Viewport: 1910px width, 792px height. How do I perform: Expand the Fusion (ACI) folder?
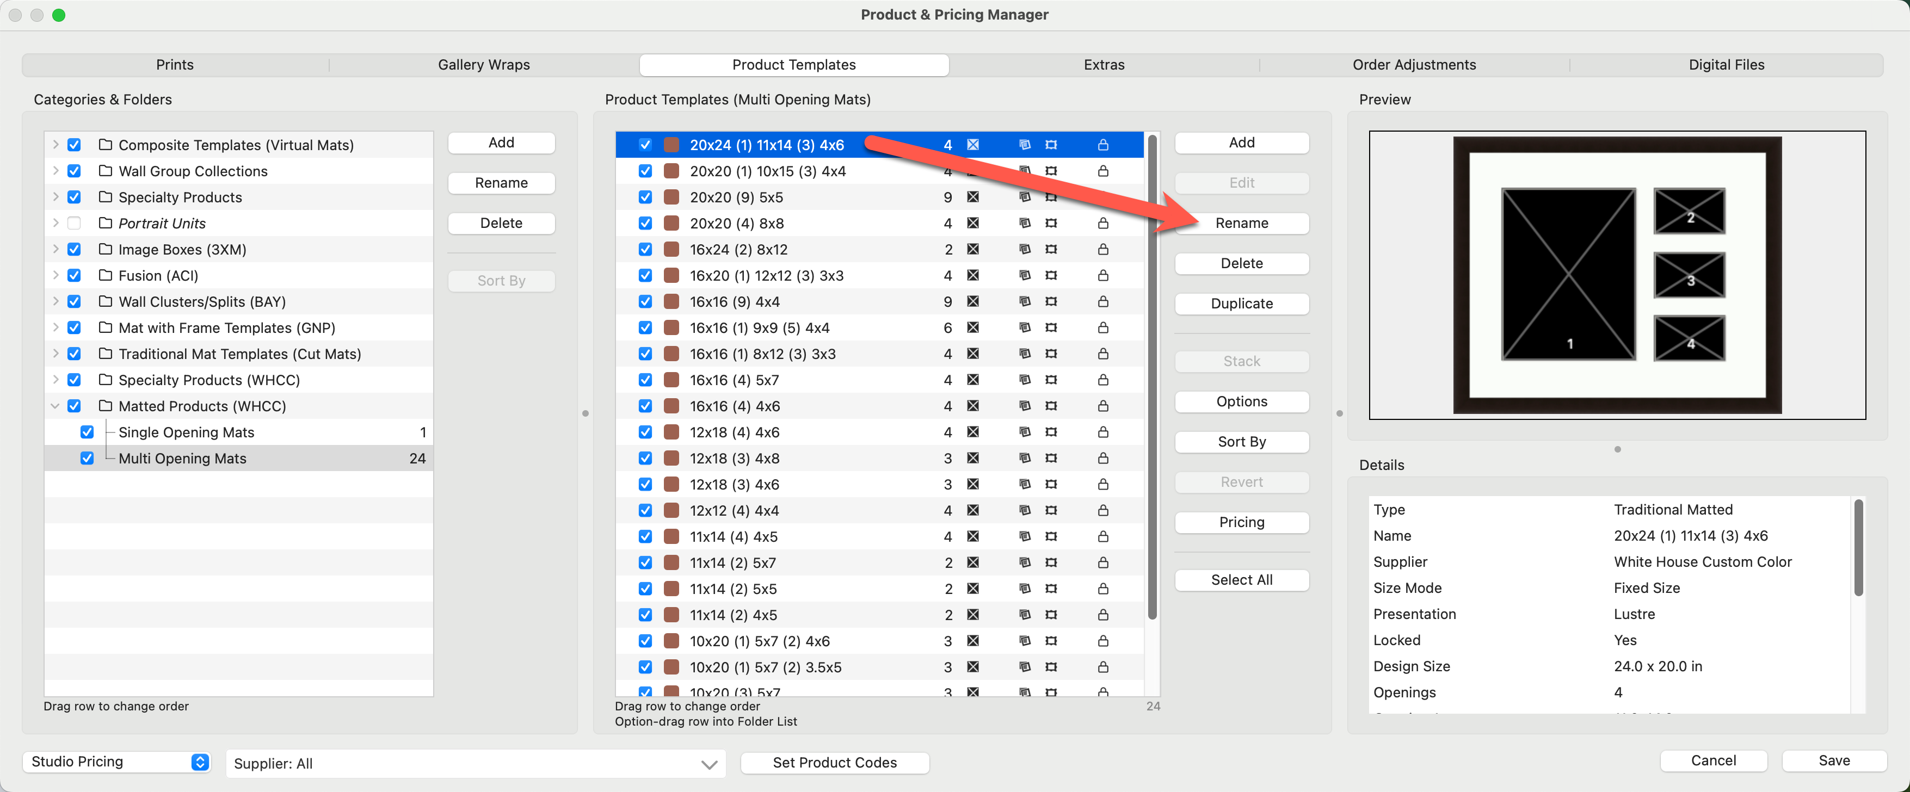pyautogui.click(x=55, y=276)
